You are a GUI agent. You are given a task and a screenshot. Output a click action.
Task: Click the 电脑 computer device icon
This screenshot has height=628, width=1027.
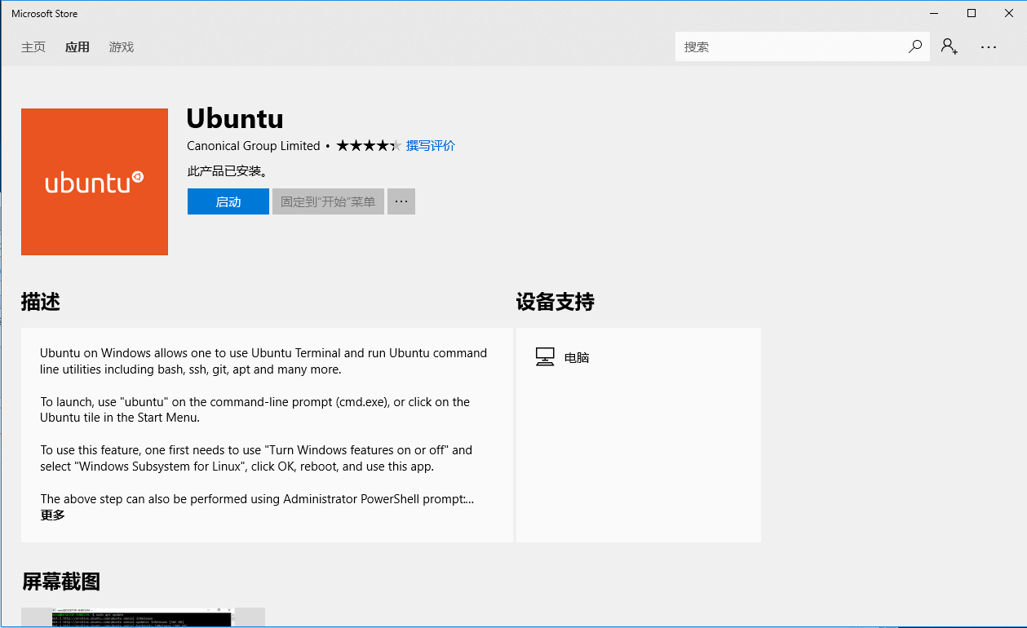[545, 357]
